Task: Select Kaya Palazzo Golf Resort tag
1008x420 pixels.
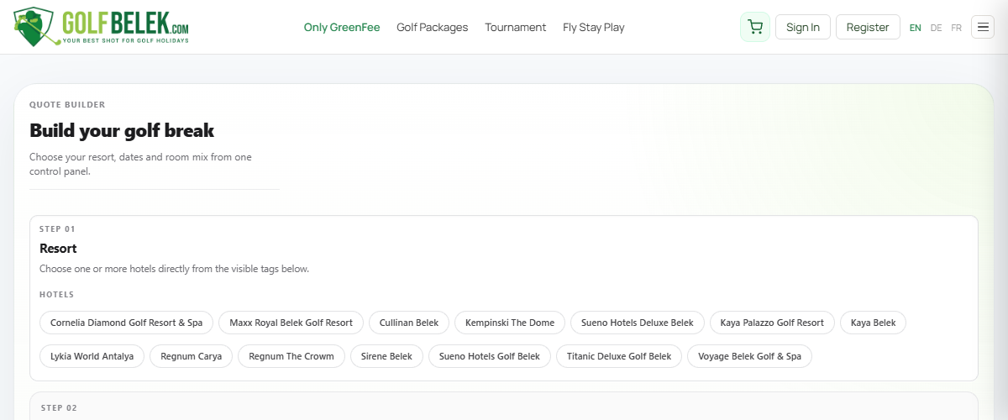Action: [x=773, y=323]
